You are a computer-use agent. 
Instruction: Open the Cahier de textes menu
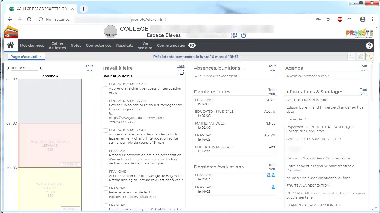point(57,46)
